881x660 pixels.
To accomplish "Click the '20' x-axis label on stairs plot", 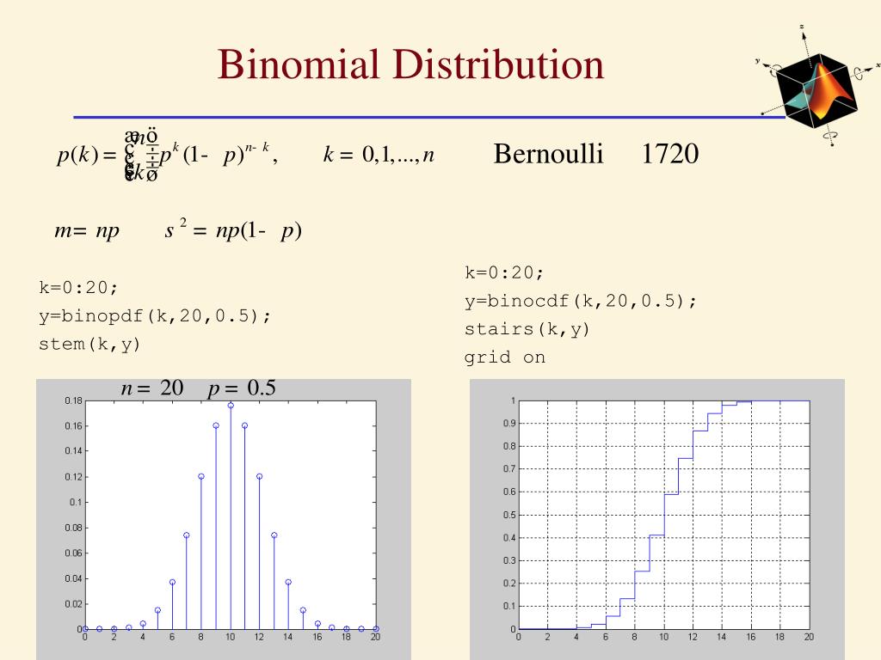I will coord(809,637).
